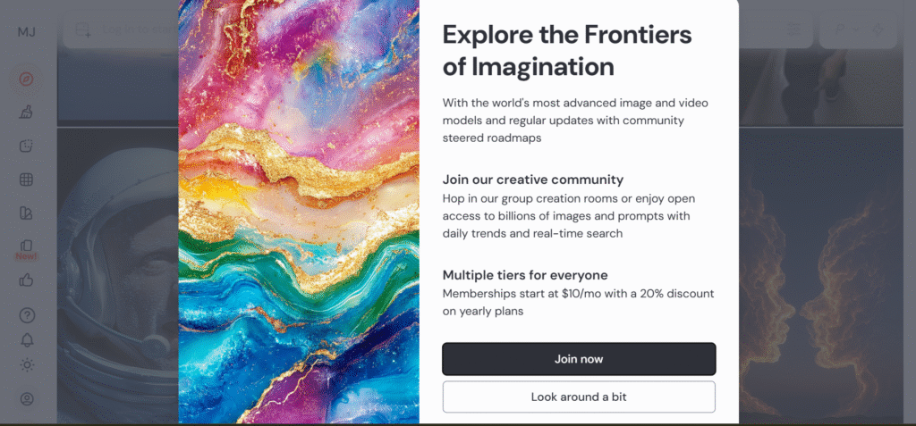
Task: Open the notifications bell icon
Action: pos(27,339)
